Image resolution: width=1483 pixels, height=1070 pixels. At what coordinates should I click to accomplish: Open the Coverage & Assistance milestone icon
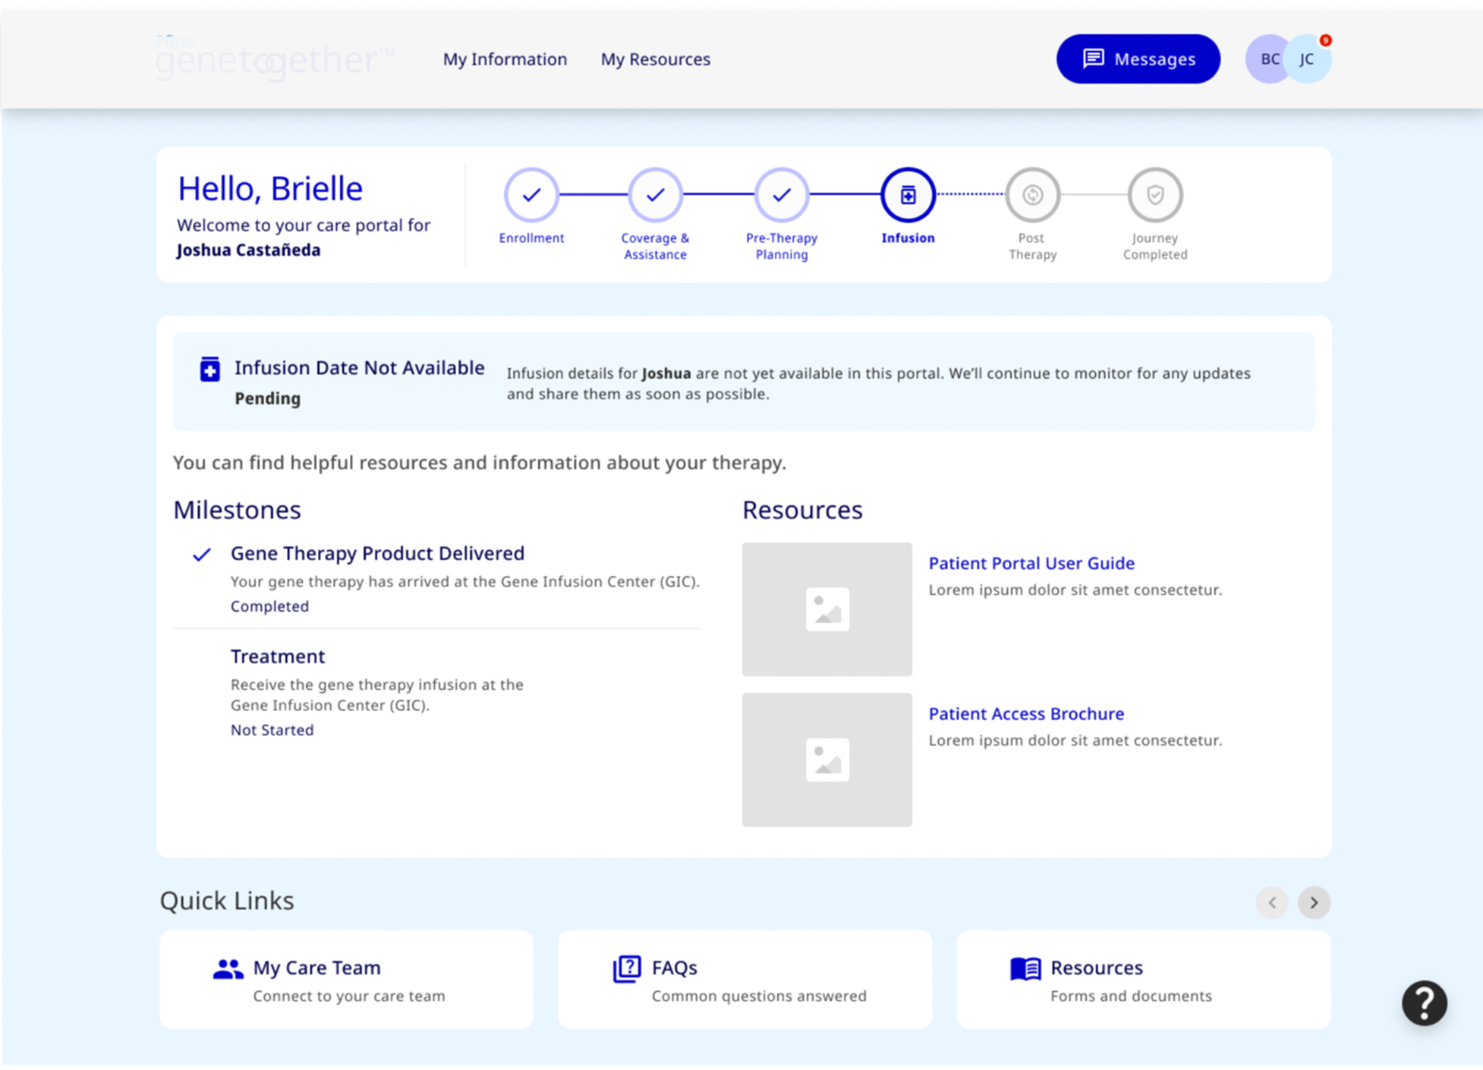click(655, 196)
